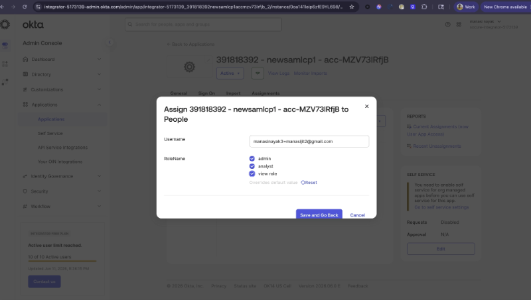Image resolution: width=531 pixels, height=300 pixels.
Task: Click Save and Go Back button
Action: (319, 215)
